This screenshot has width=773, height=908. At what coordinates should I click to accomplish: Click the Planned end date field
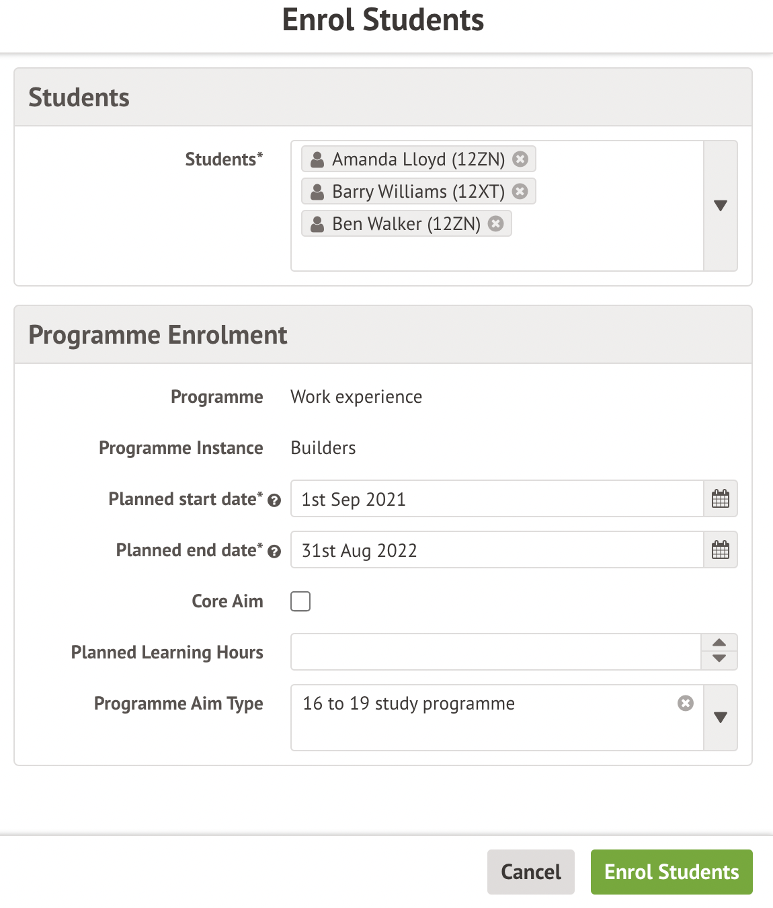click(497, 550)
